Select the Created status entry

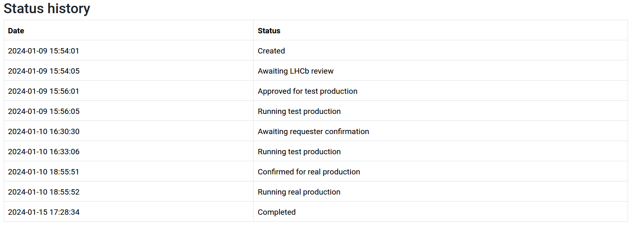click(271, 51)
